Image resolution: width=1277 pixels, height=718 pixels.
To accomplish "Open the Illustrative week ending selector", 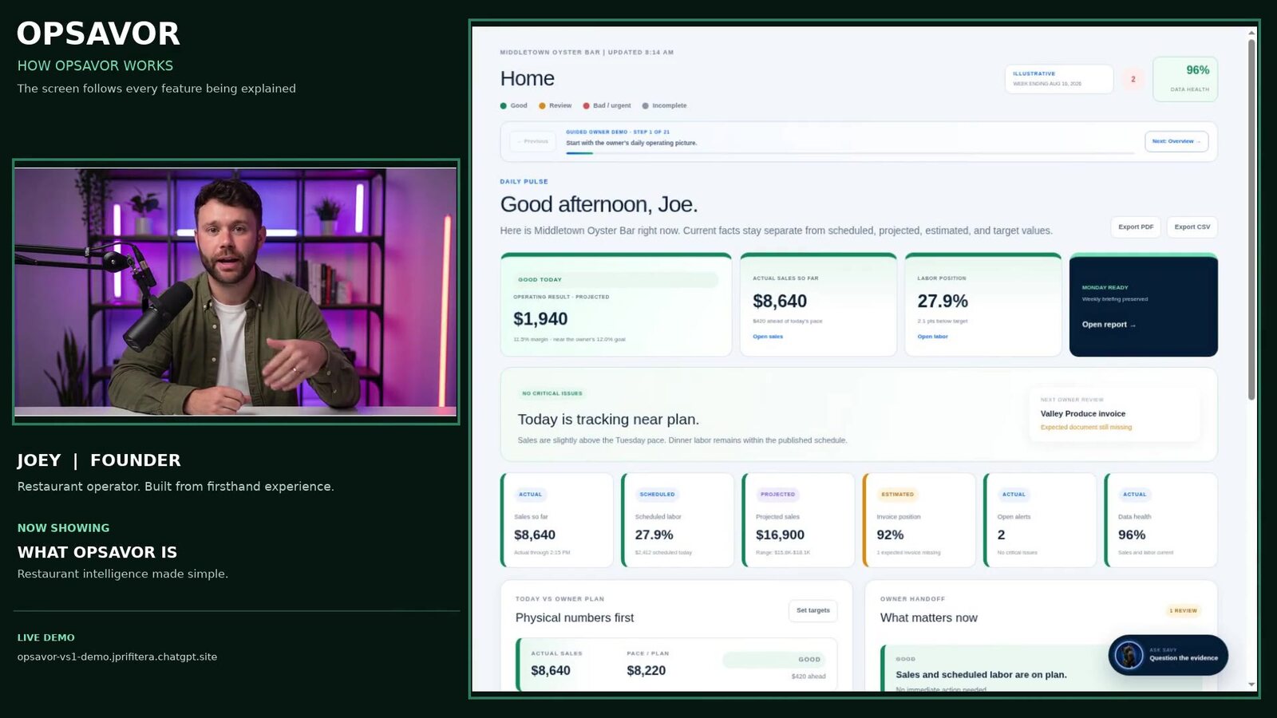I will coord(1059,79).
